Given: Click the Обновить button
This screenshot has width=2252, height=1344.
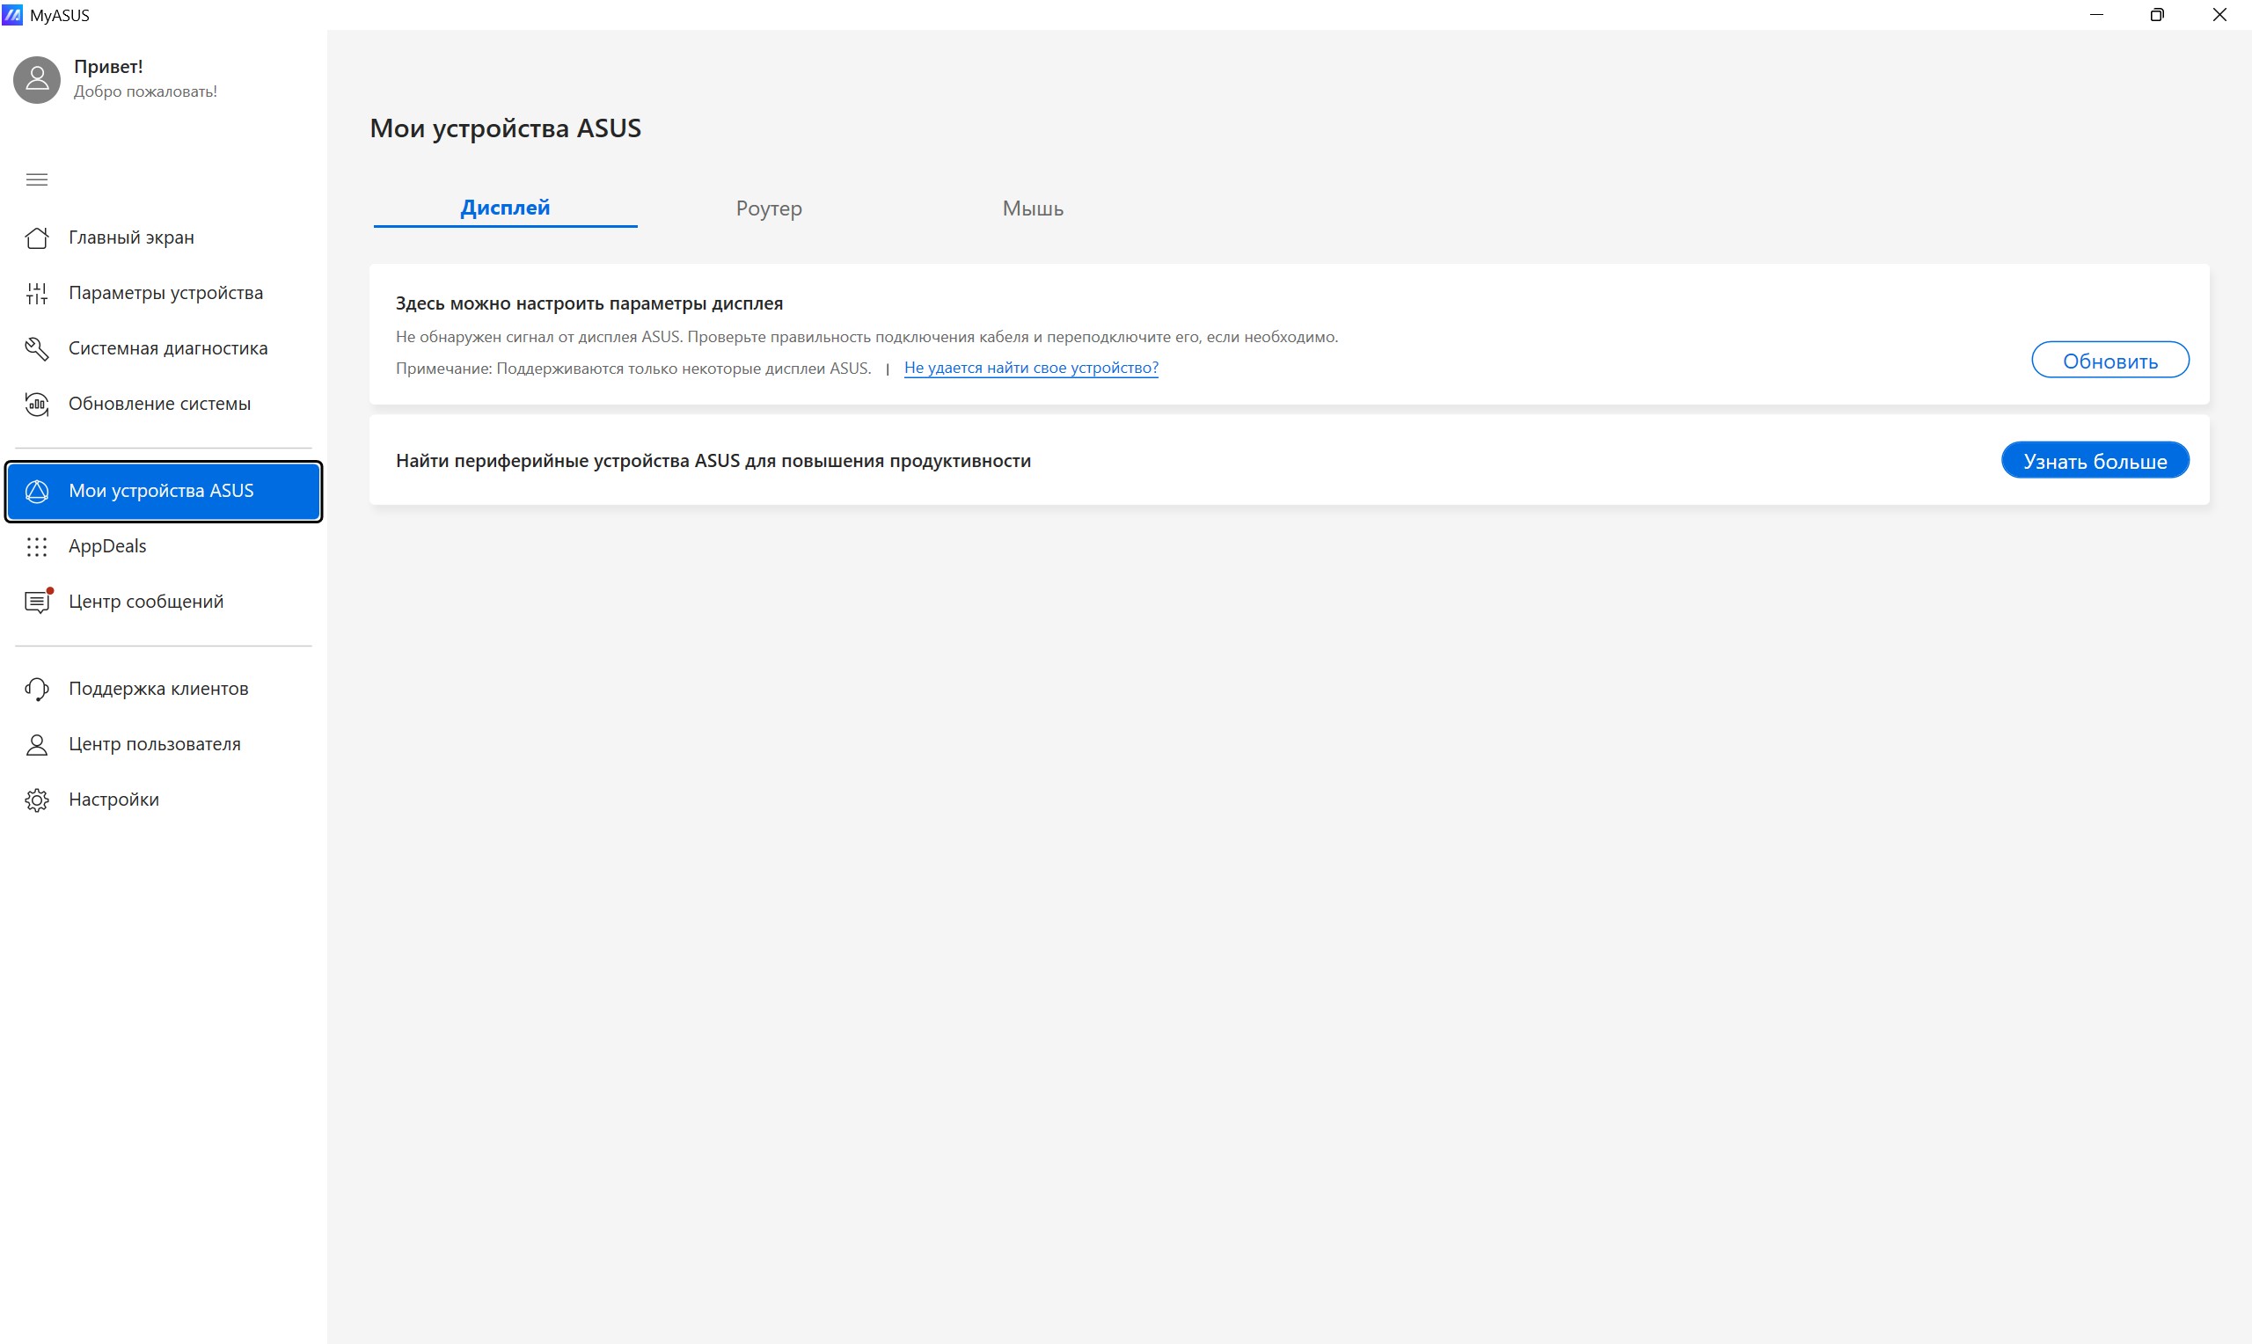Looking at the screenshot, I should click(x=2109, y=361).
